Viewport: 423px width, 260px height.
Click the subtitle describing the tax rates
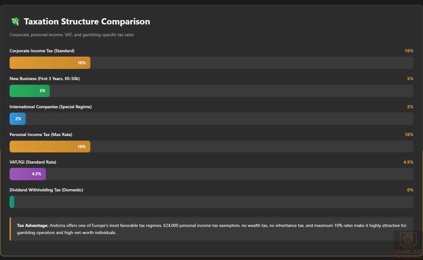72,35
